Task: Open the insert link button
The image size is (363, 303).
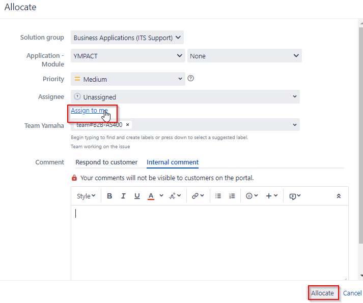Action: (x=198, y=196)
